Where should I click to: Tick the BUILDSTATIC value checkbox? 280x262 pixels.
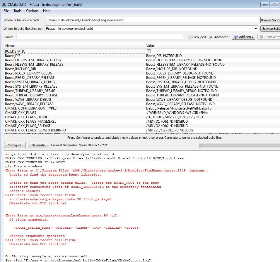pos(149,51)
